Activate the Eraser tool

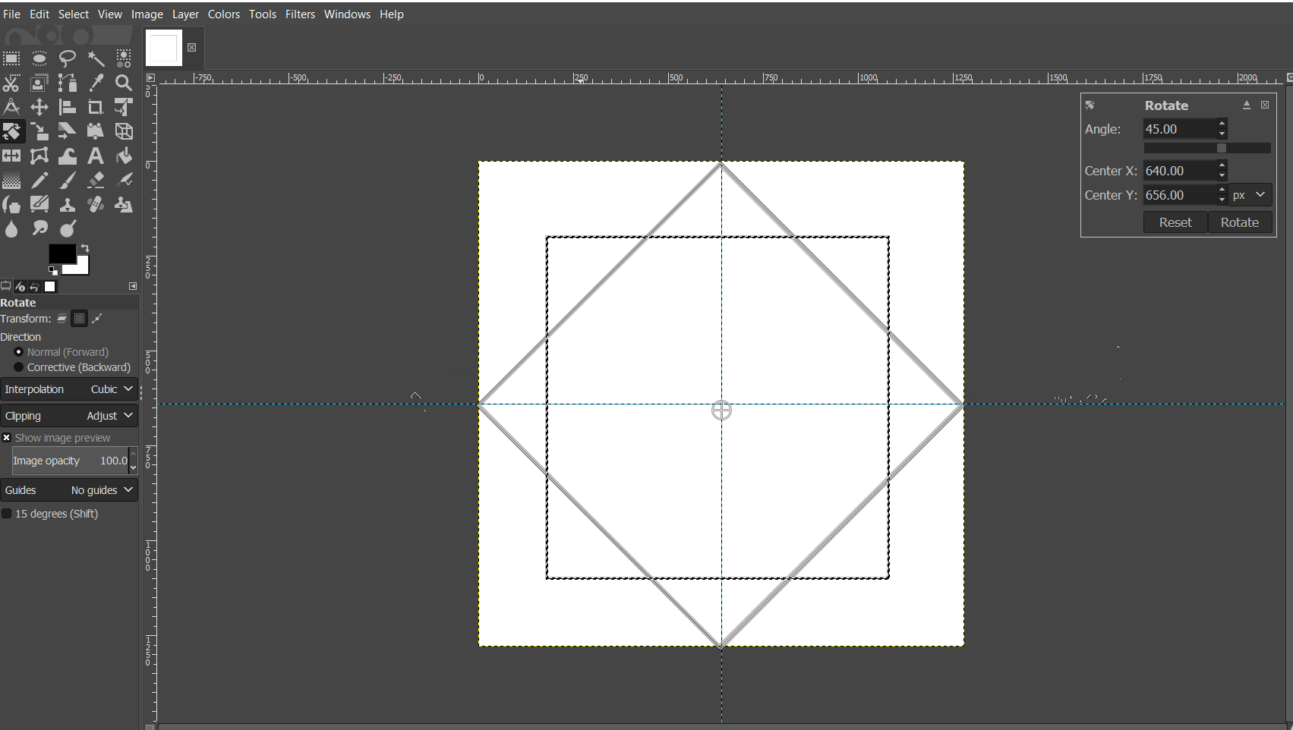[x=96, y=180]
